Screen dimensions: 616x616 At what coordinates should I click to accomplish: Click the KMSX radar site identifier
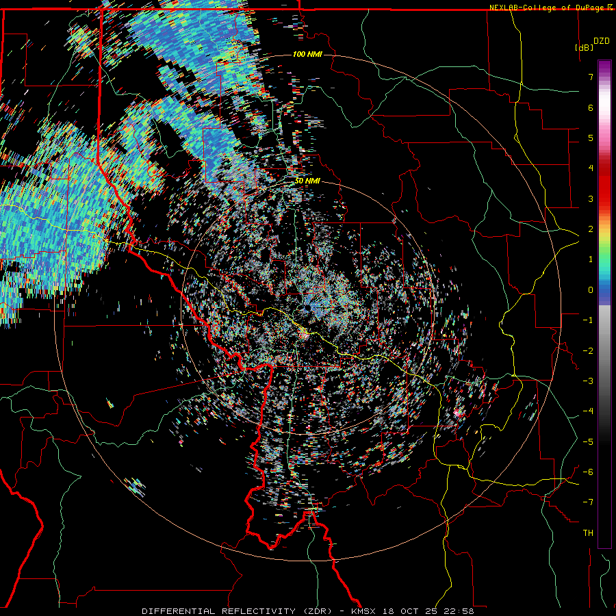point(363,611)
